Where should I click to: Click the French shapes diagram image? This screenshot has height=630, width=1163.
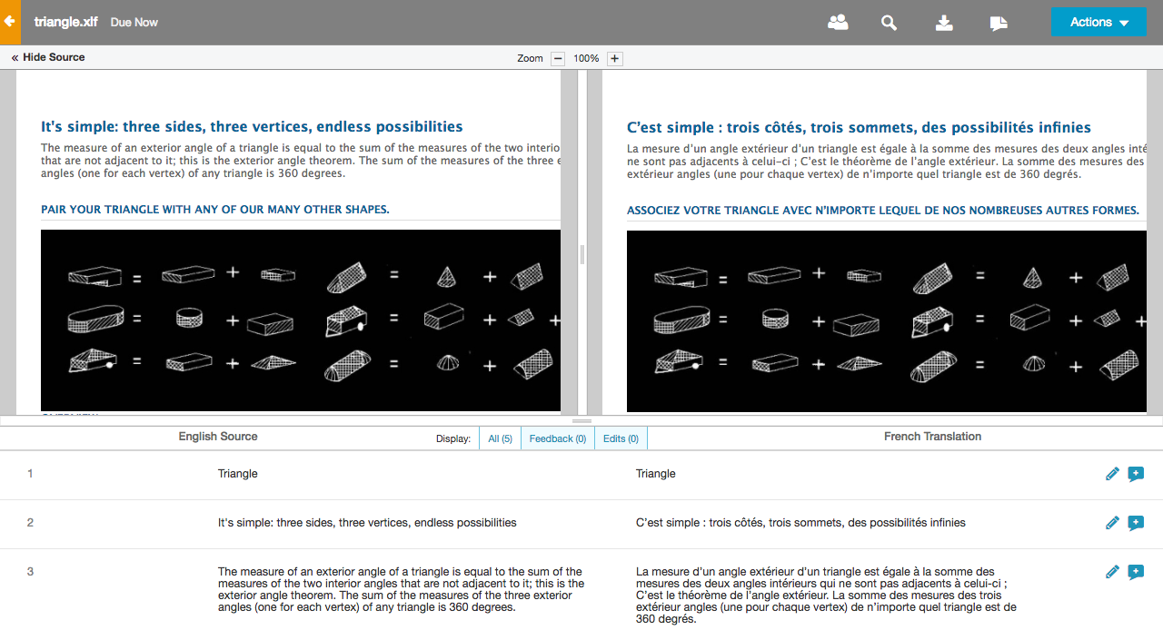coord(886,320)
